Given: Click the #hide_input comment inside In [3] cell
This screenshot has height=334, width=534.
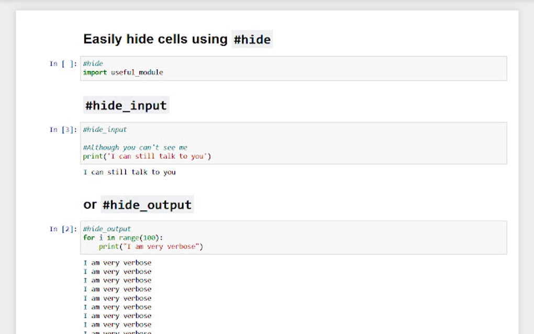Looking at the screenshot, I should coord(105,129).
